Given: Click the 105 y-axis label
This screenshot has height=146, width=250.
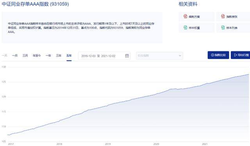Looking at the screenshot, I should pos(4,141).
